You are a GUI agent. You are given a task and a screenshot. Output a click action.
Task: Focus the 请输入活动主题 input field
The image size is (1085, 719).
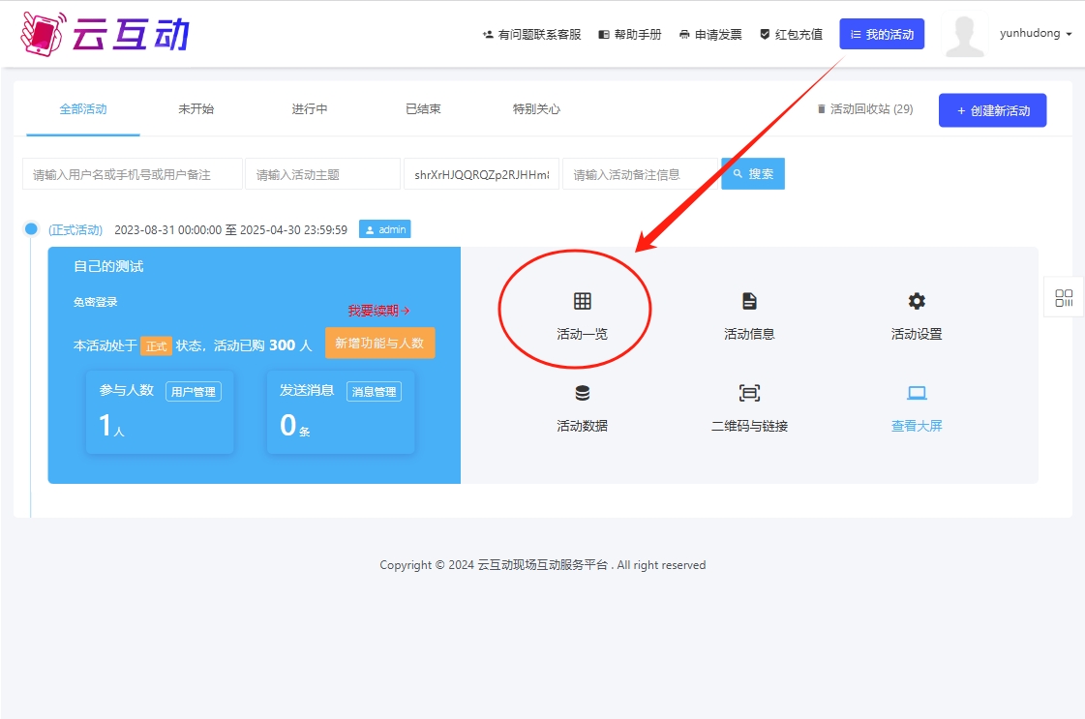322,174
